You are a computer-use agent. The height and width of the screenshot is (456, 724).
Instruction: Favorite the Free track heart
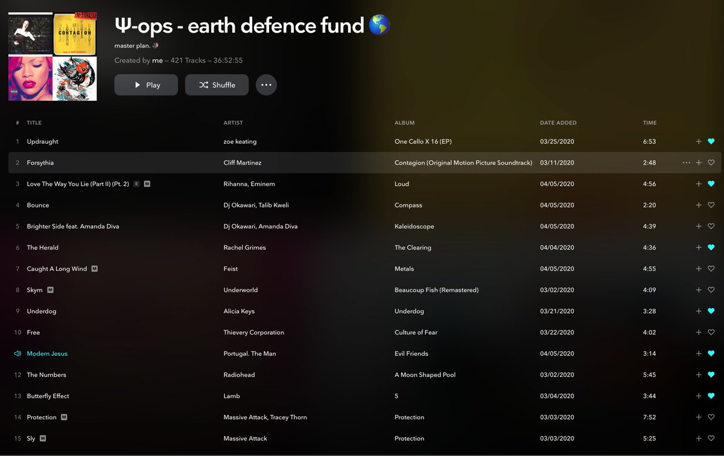(x=711, y=332)
